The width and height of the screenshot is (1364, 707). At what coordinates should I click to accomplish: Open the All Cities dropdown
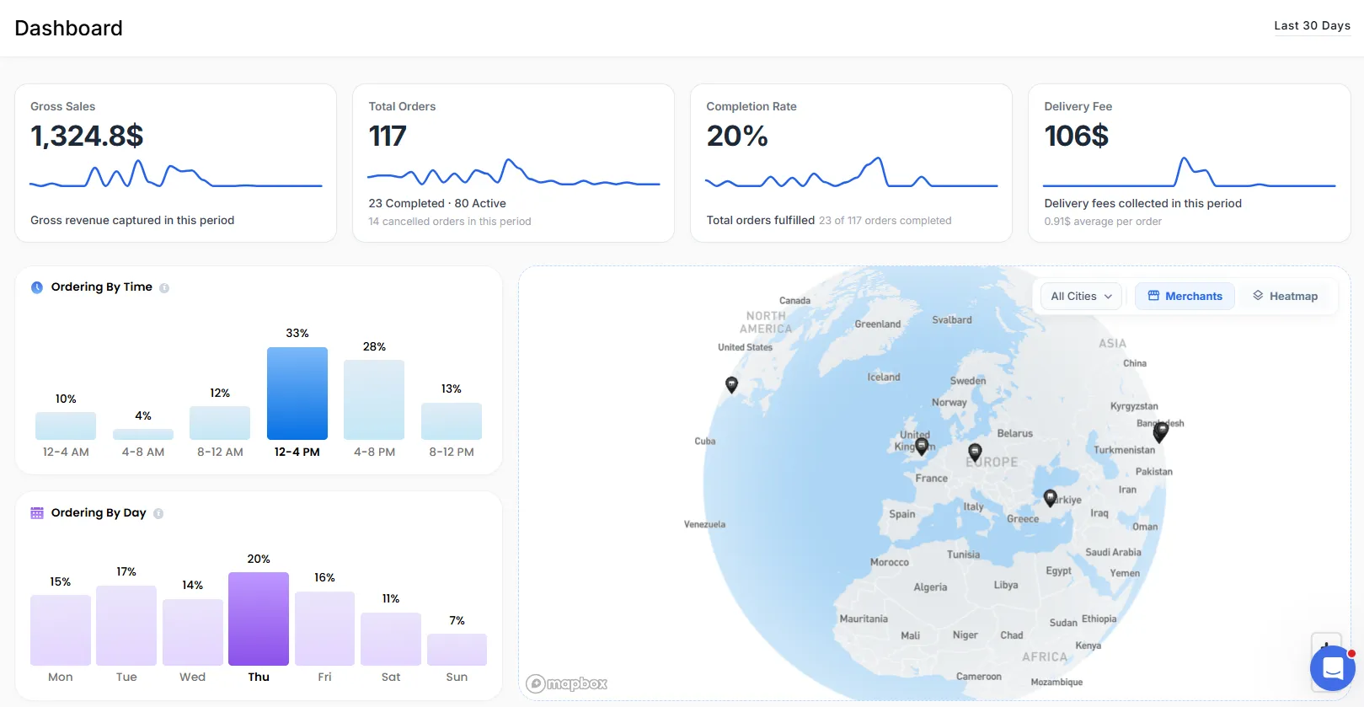1081,297
